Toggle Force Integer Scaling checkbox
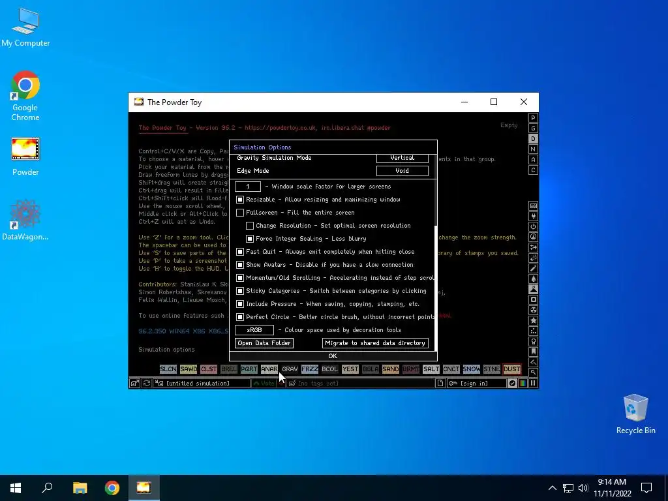 click(x=250, y=239)
